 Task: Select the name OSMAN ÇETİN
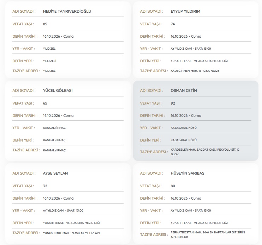[184, 90]
